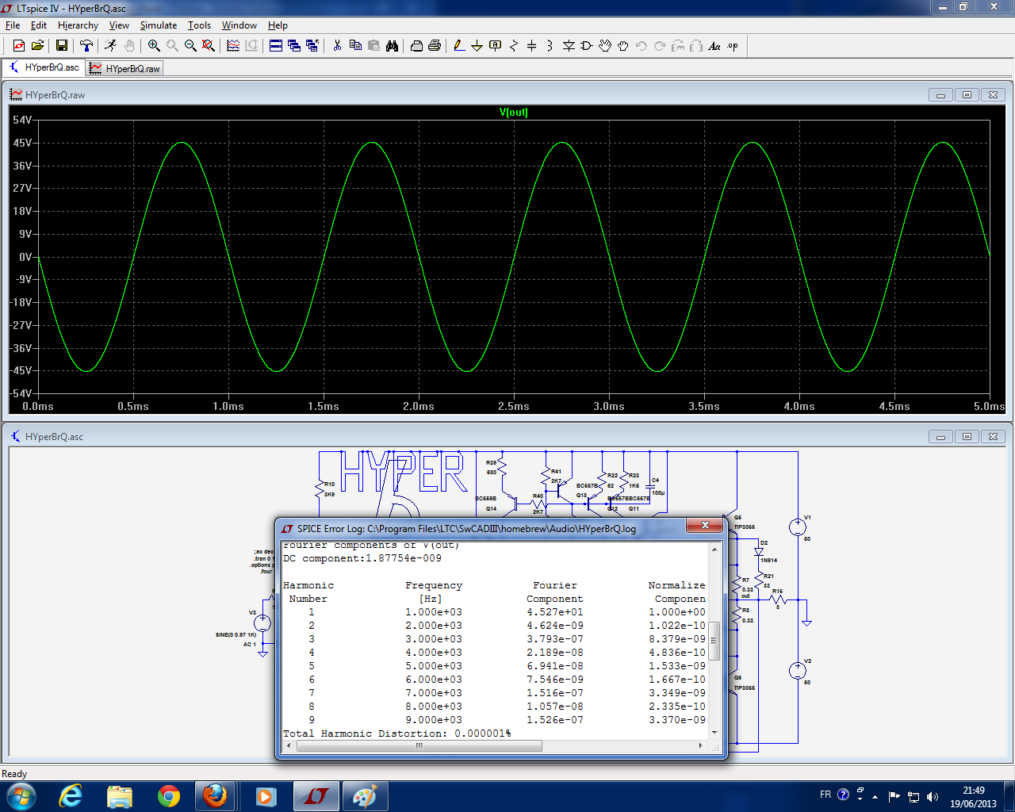Place a Ground symbol from the toolbar

(x=477, y=46)
